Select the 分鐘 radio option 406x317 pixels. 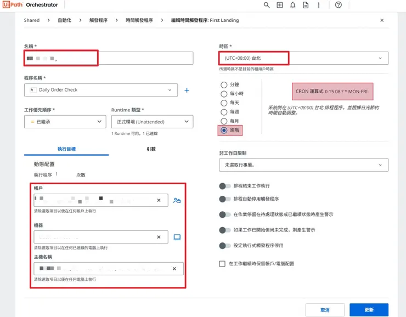[224, 85]
